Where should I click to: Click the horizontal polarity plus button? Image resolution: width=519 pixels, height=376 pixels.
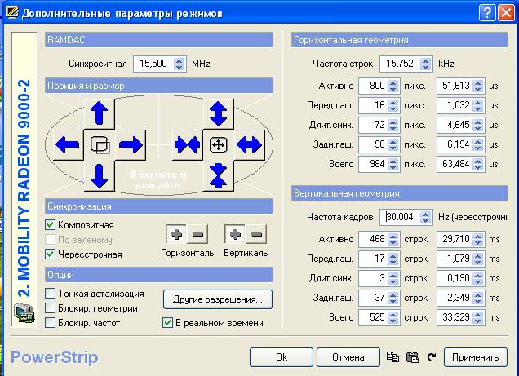pos(176,234)
